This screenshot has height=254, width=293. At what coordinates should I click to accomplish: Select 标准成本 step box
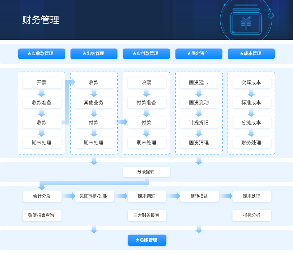pyautogui.click(x=252, y=103)
